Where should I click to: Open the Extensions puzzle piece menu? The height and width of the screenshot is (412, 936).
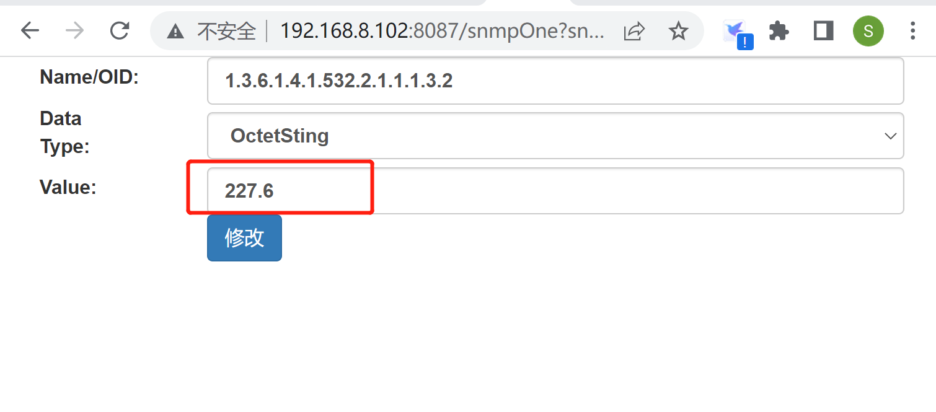[x=779, y=30]
